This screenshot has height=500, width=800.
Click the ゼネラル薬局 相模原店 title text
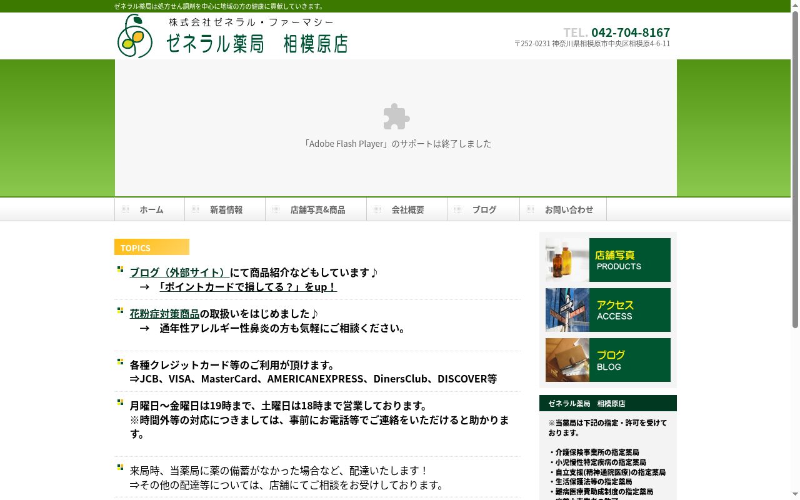(x=257, y=44)
